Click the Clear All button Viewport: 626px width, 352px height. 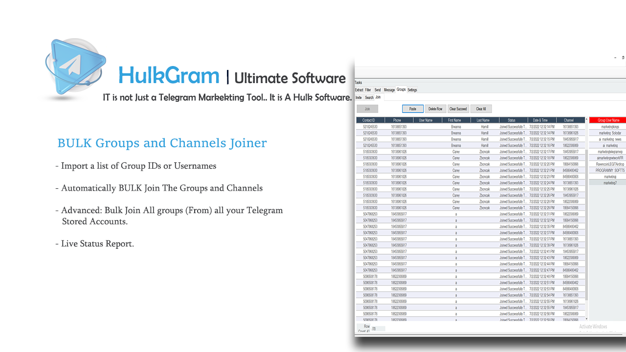pos(481,109)
